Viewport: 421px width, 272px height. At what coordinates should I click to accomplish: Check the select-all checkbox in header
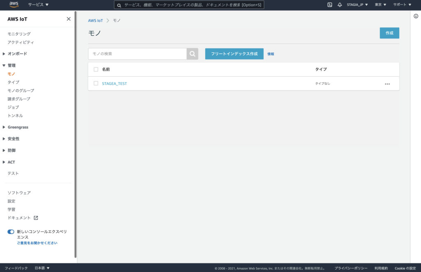coord(96,69)
